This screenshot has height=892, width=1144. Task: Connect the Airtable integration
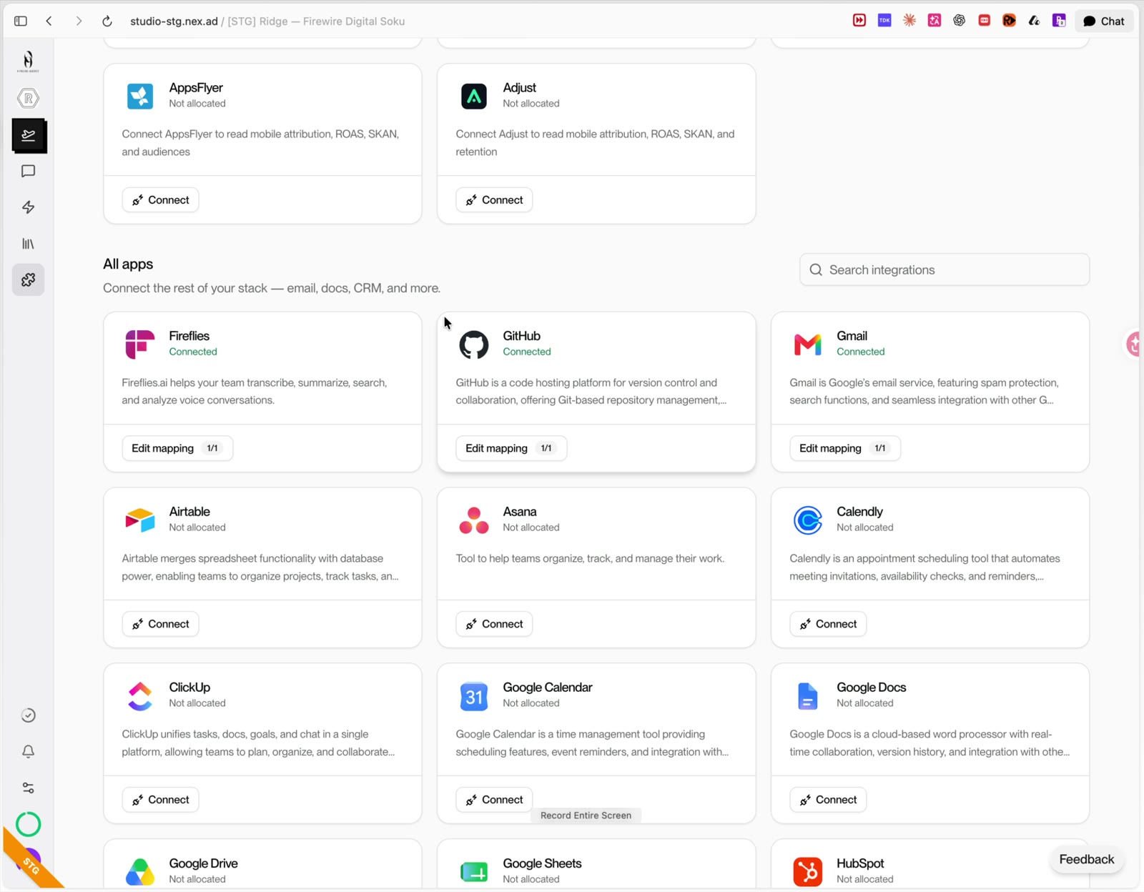[161, 624]
